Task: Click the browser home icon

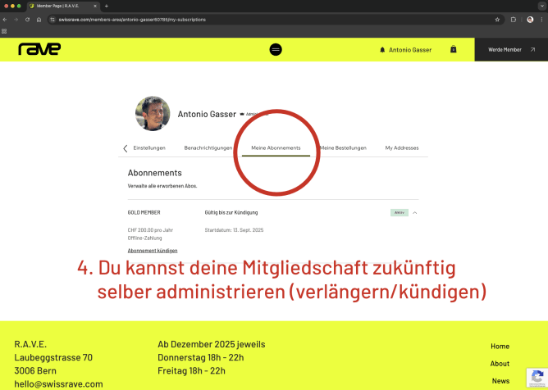Action: coord(39,20)
